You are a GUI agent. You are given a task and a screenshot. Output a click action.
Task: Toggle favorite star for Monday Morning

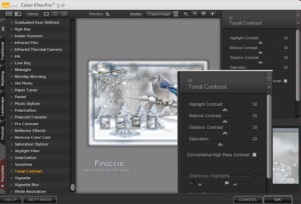tap(12, 76)
